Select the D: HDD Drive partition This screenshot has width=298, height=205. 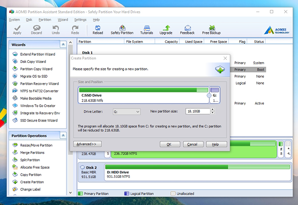point(198,173)
